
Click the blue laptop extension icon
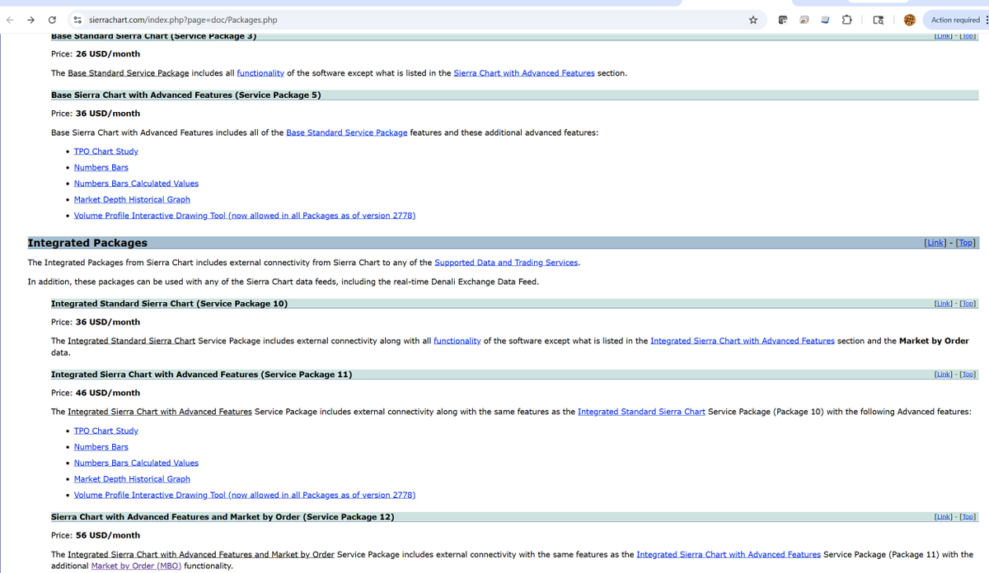click(x=825, y=20)
